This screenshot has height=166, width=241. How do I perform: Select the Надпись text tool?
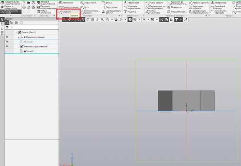130,12
